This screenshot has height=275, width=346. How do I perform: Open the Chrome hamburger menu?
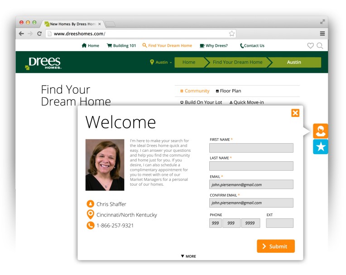pos(322,34)
